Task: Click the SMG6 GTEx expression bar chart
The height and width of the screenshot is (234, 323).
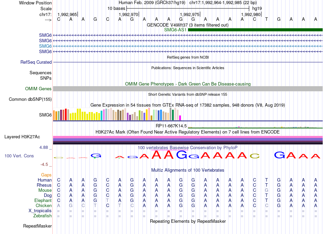Action: pos(117,114)
